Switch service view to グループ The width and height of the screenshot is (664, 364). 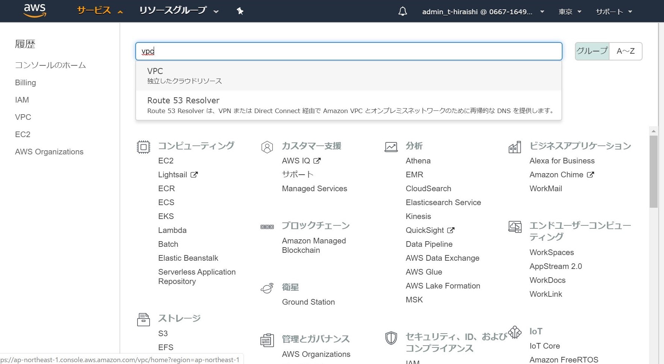[x=592, y=51]
